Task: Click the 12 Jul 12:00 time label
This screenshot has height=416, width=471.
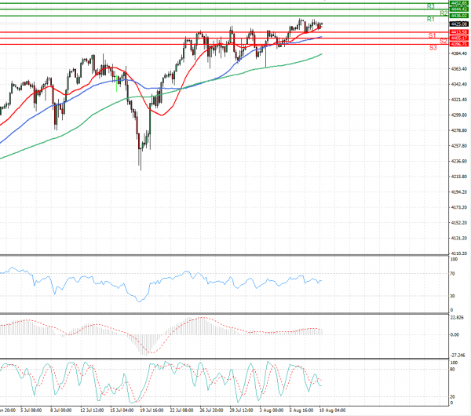Action: pyautogui.click(x=92, y=411)
